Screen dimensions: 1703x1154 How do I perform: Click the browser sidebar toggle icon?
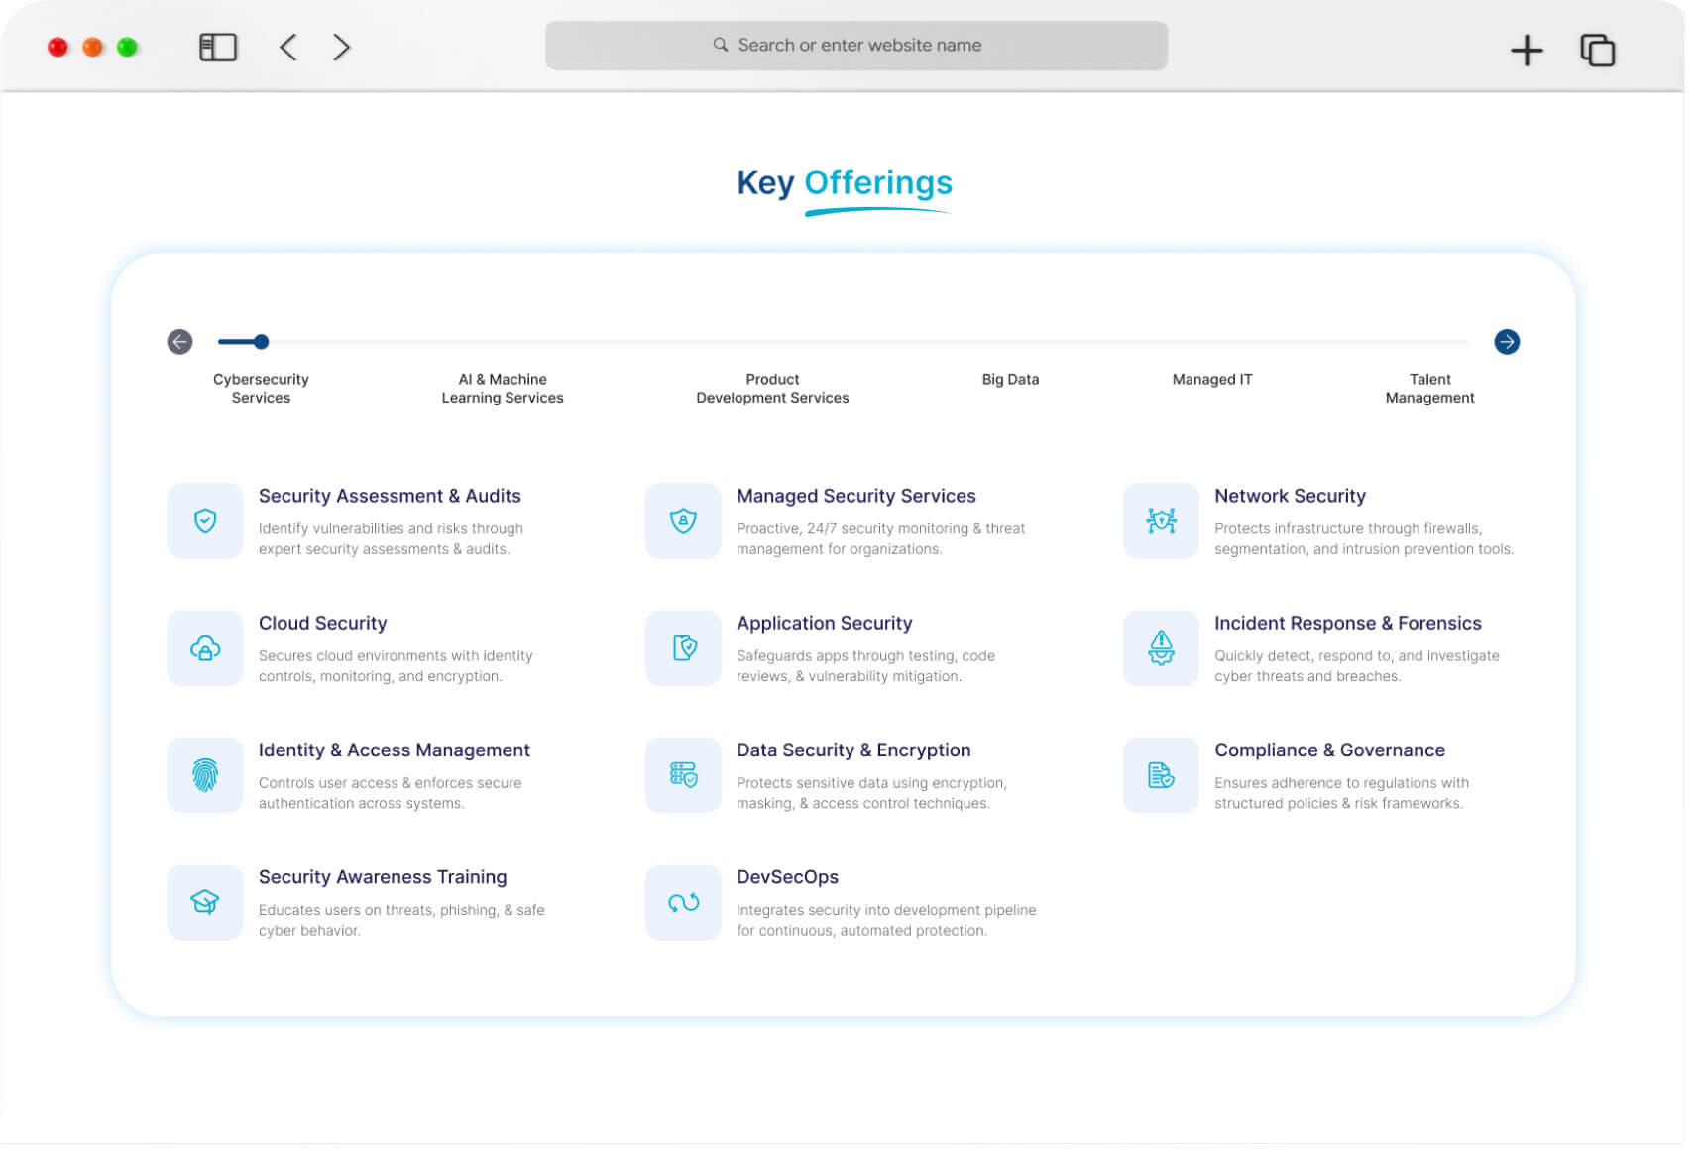coord(218,46)
